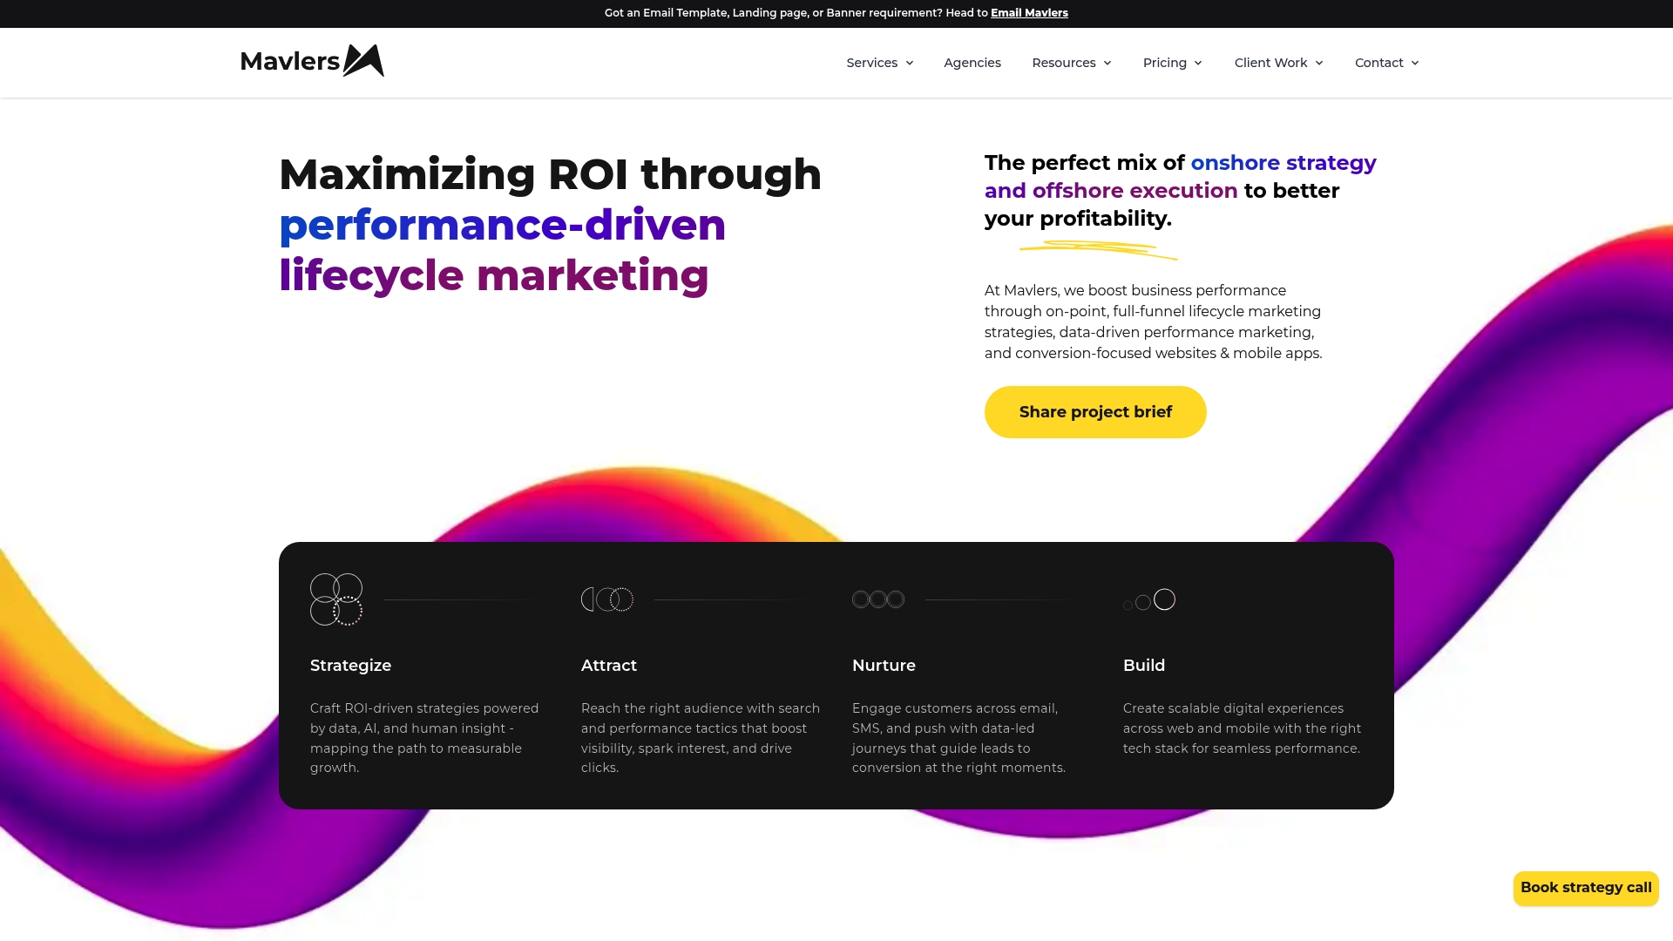Click the Mavlers wordmark text
This screenshot has width=1673, height=941.
(x=290, y=61)
